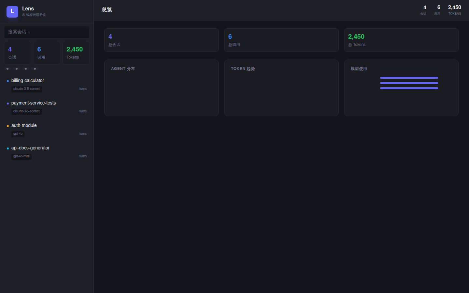469x293 pixels.
Task: Focus the 搜索会话 search field
Action: [47, 32]
